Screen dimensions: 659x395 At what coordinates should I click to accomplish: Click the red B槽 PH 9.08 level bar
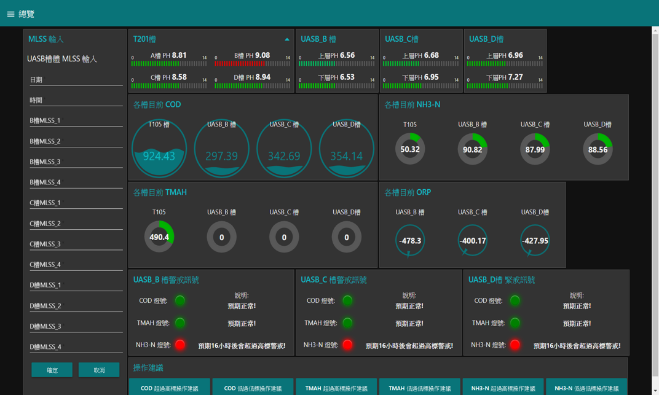pyautogui.click(x=252, y=64)
